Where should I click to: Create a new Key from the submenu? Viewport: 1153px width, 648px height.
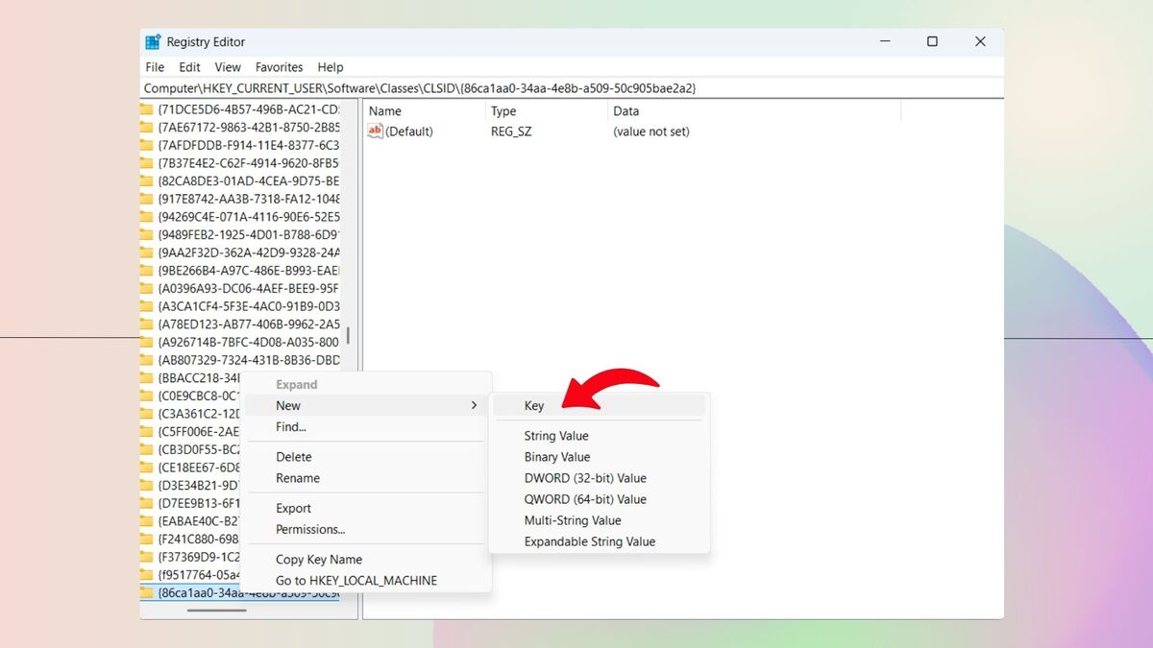[599, 406]
